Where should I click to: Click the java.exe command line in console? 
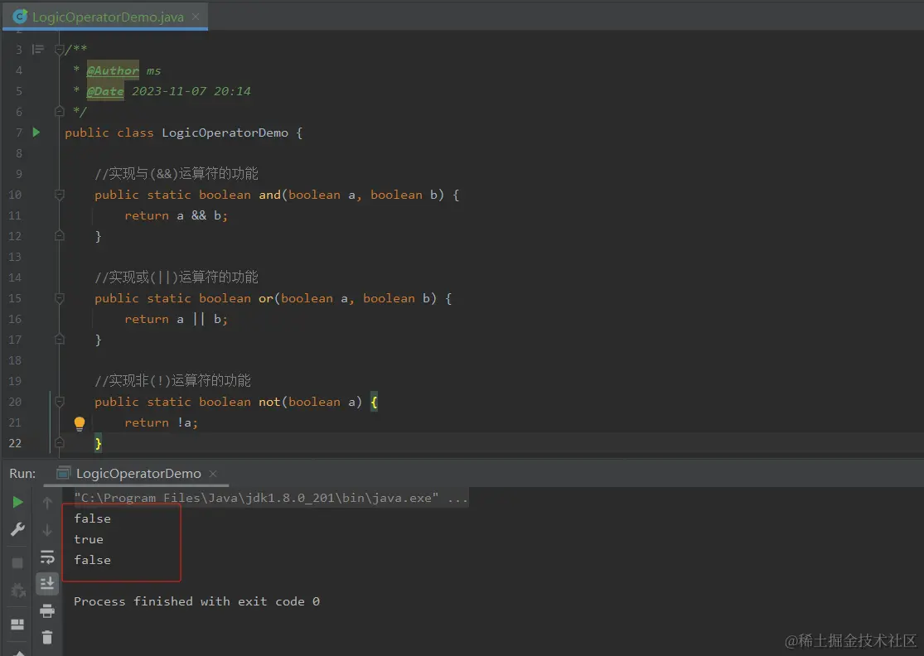(x=271, y=498)
